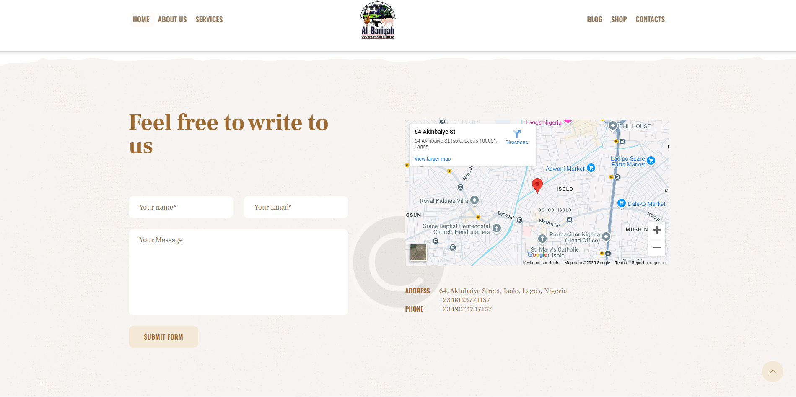This screenshot has height=397, width=796.
Task: Zoom out on the map
Action: click(x=656, y=247)
